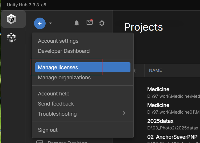Open the settings gear icon
Screen dimensions: 200x143
[x=102, y=23]
